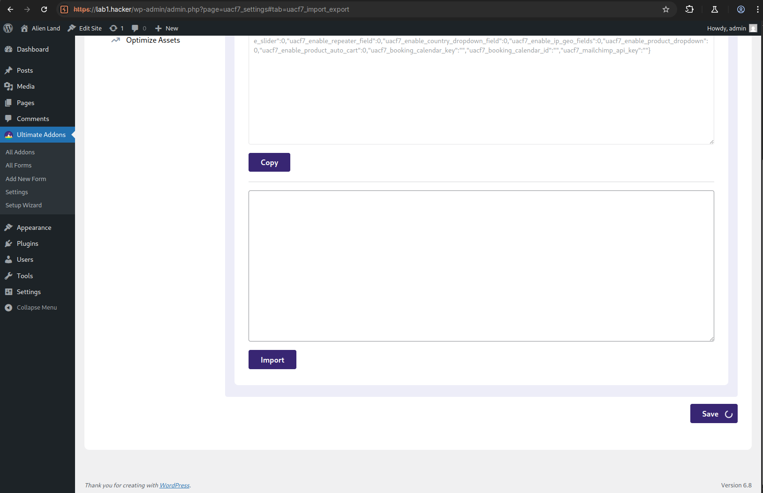Click inside the empty import textarea
763x493 pixels.
pyautogui.click(x=481, y=266)
